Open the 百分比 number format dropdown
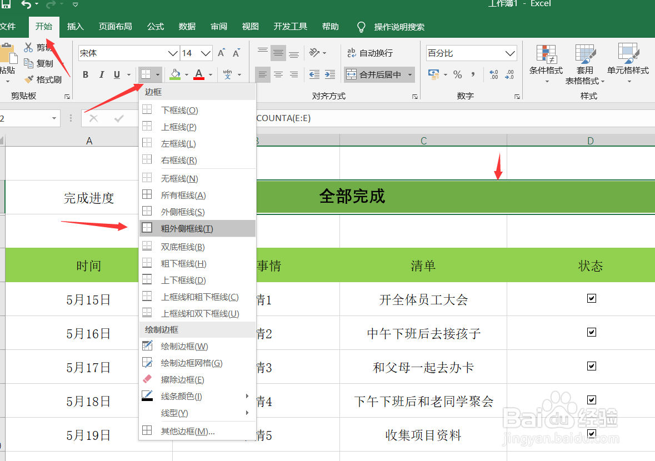 (510, 53)
